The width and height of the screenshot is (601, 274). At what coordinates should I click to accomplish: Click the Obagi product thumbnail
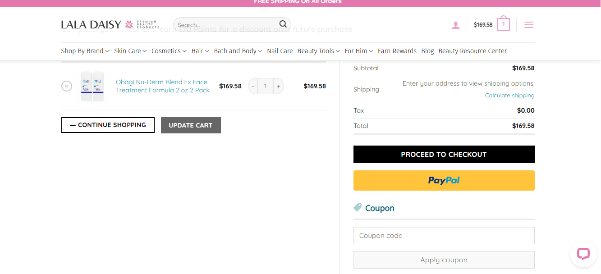92,86
